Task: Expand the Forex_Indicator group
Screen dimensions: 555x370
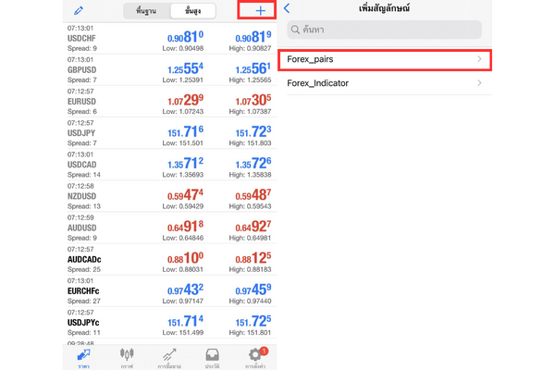Action: (x=382, y=84)
